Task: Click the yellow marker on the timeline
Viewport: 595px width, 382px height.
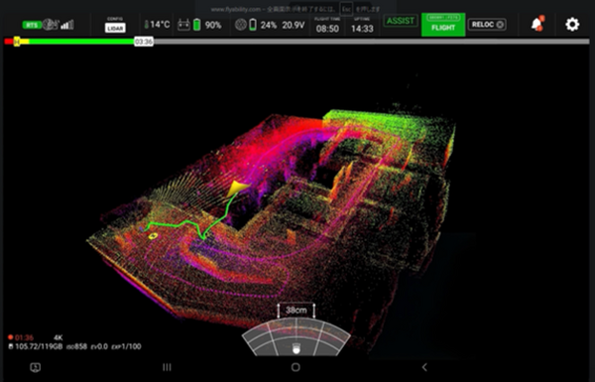Action: 17,42
